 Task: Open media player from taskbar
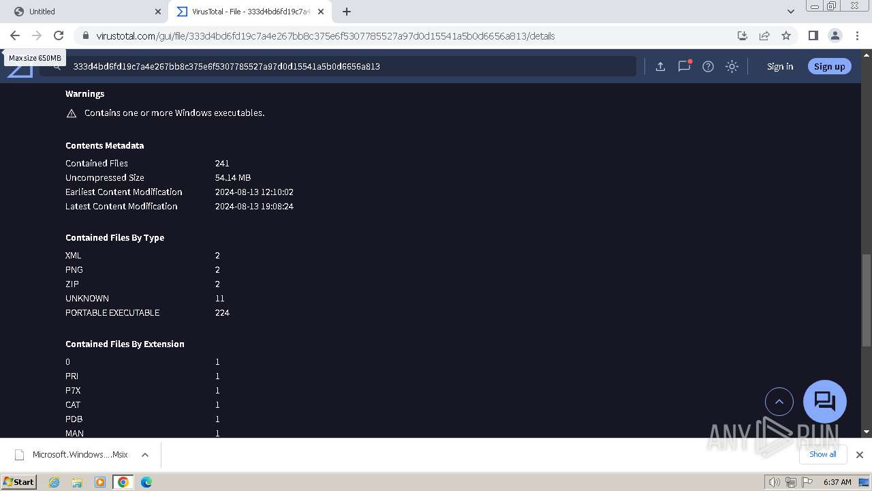[100, 482]
